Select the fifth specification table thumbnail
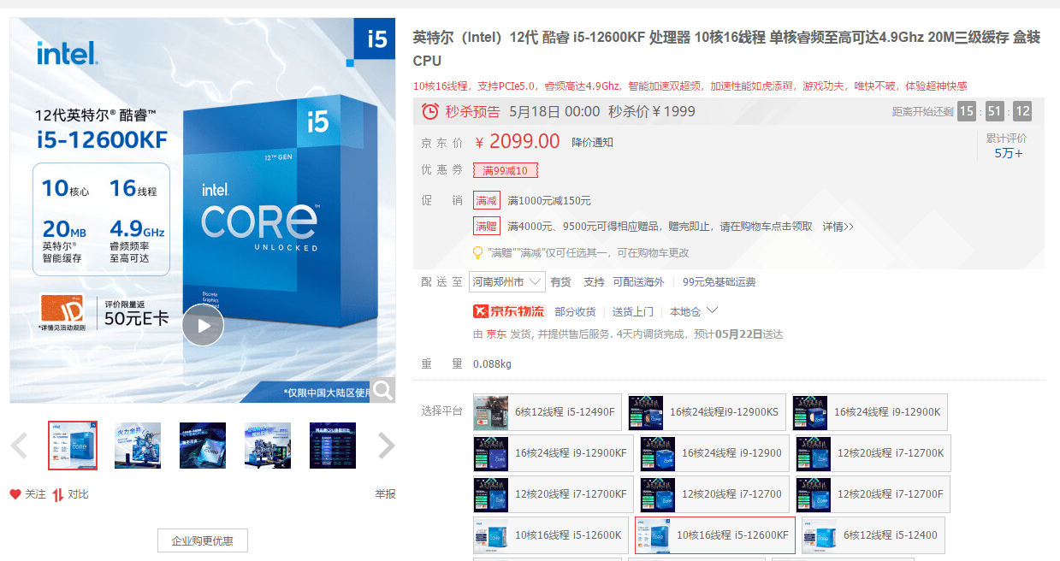Image resolution: width=1060 pixels, height=561 pixels. click(333, 446)
